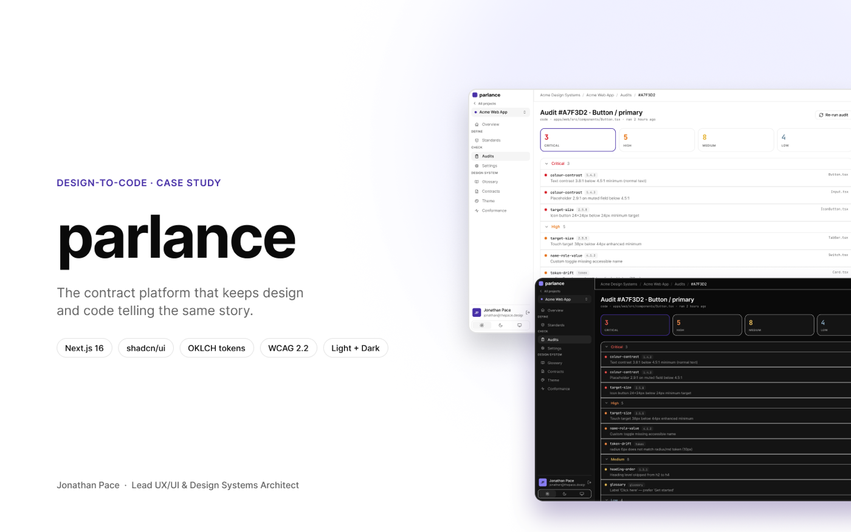Select sun light-mode toggle in dark window

[547, 494]
